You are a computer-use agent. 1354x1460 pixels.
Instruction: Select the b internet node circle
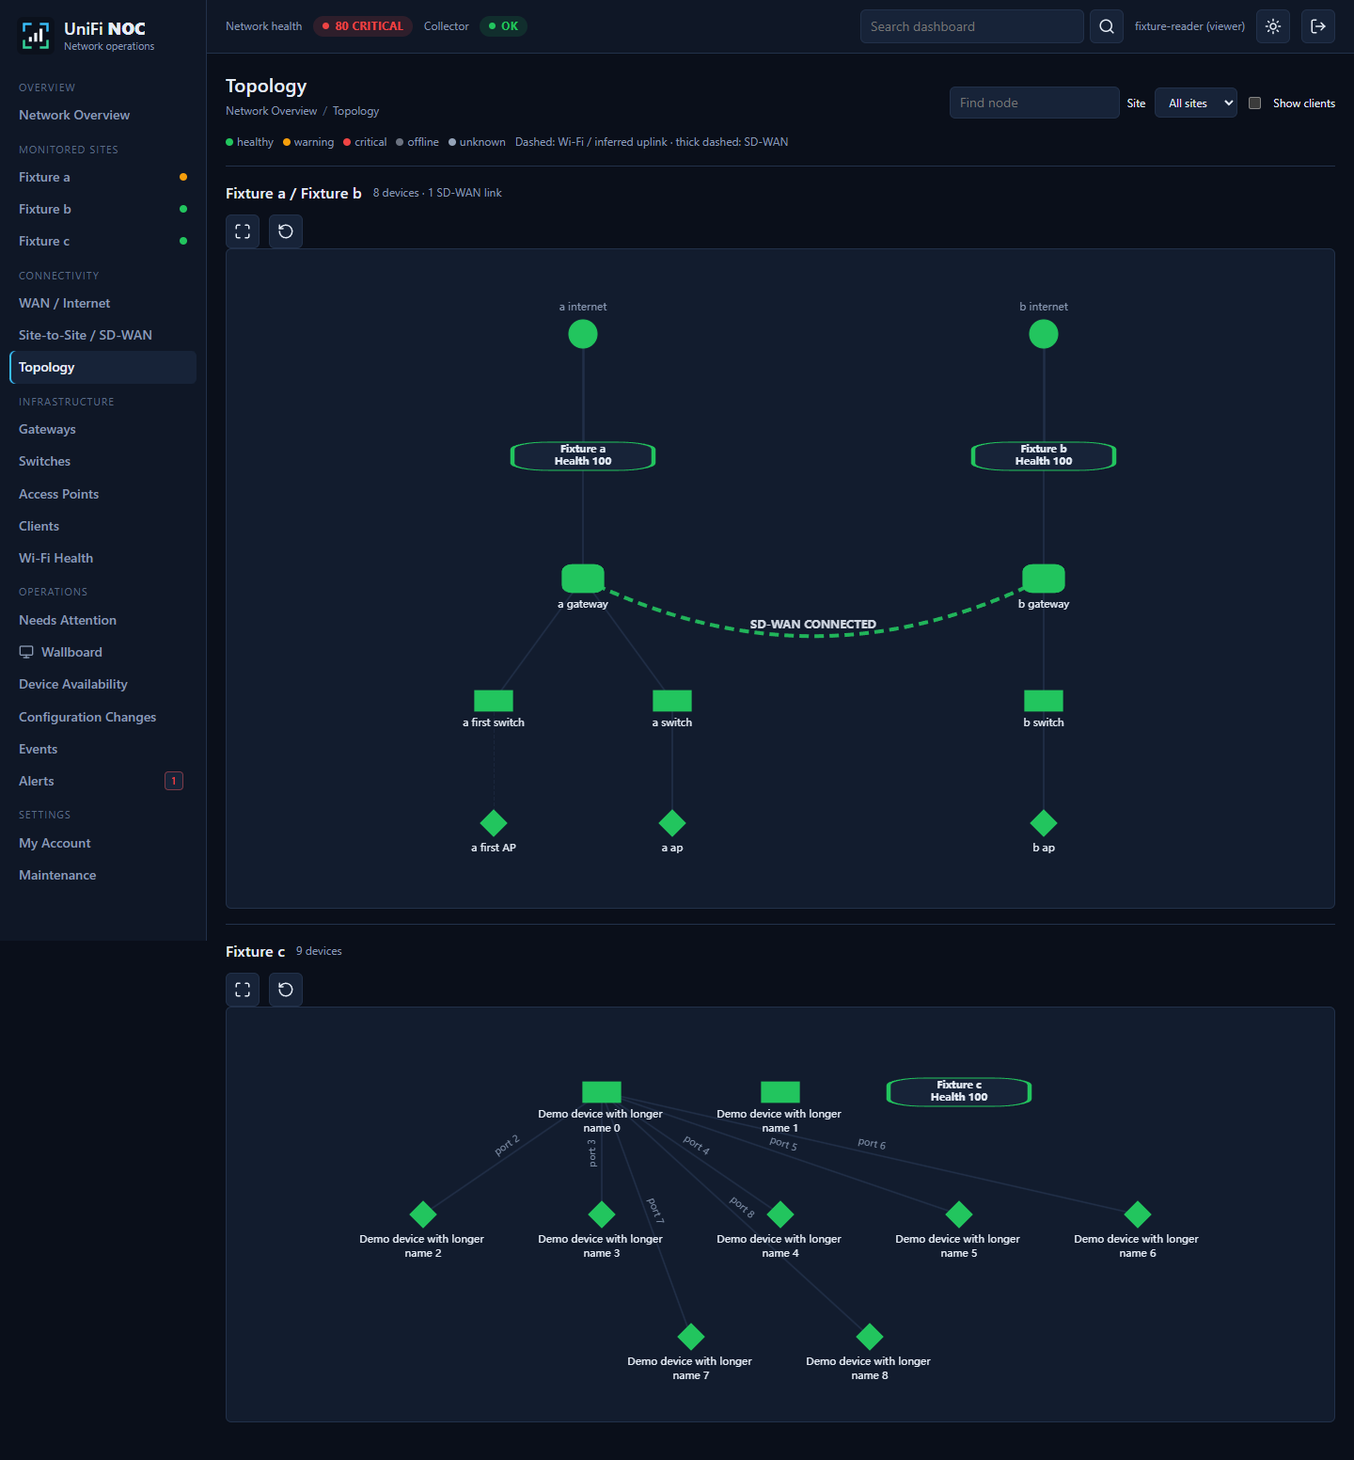1044,334
